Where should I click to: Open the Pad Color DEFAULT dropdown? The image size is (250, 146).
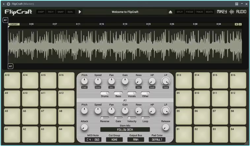(x=157, y=140)
